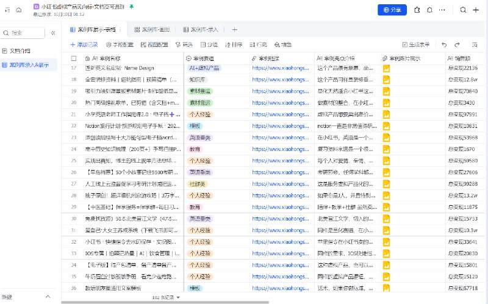
Task: Switch to 案例库-画册 tab
Action: (152, 29)
